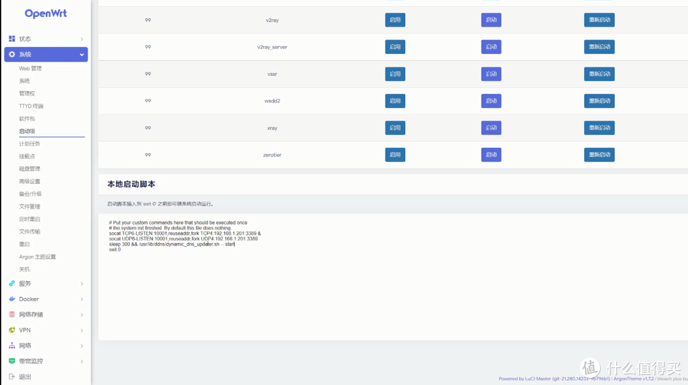Expand the Docker menu chevron
This screenshot has height=385, width=688.
(x=82, y=299)
